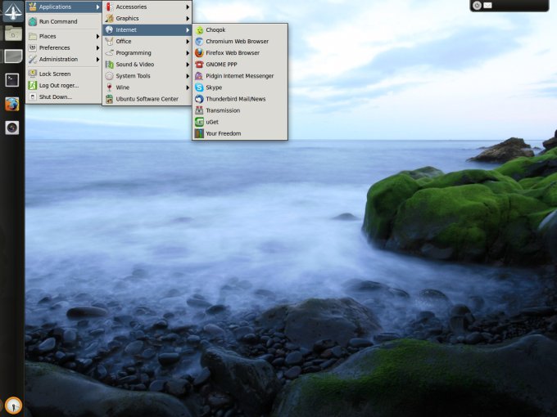Image resolution: width=557 pixels, height=417 pixels.
Task: Click the Administration tools icon
Action: 32,59
